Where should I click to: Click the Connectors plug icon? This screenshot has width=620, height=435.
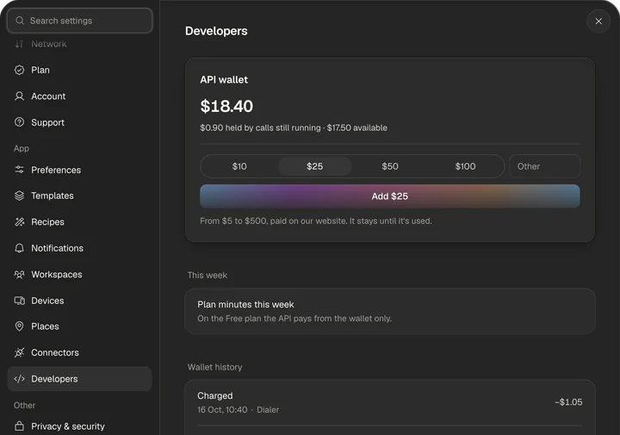click(19, 352)
